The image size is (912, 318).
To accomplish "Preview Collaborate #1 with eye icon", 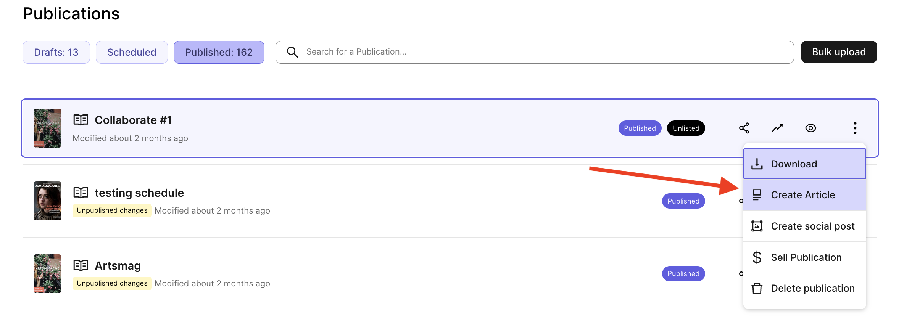I will tap(810, 128).
